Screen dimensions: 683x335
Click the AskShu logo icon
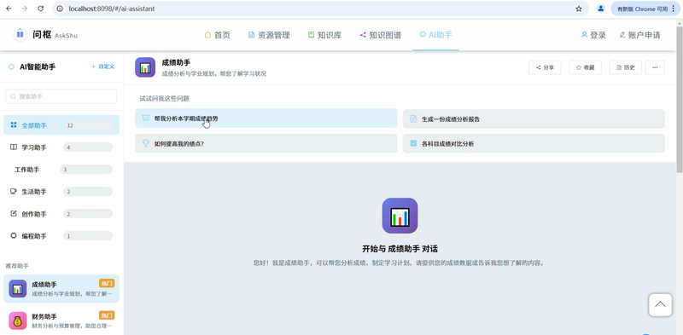pyautogui.click(x=20, y=34)
